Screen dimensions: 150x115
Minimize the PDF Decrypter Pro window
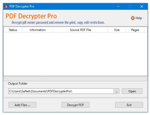(x=118, y=6)
